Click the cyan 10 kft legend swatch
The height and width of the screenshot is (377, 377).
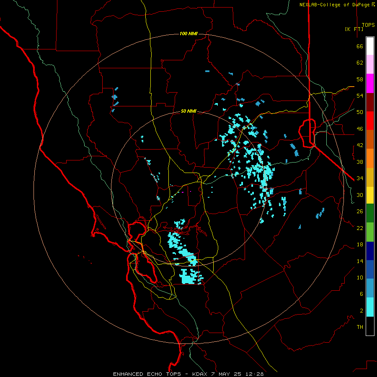click(370, 307)
